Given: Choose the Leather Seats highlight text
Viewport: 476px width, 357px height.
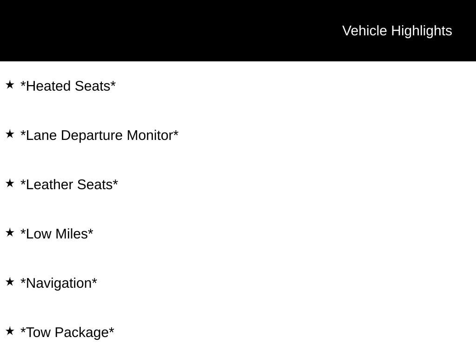Looking at the screenshot, I should point(69,185).
